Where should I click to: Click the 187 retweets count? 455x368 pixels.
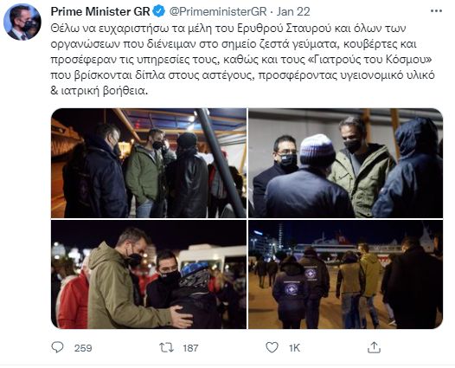pyautogui.click(x=190, y=348)
